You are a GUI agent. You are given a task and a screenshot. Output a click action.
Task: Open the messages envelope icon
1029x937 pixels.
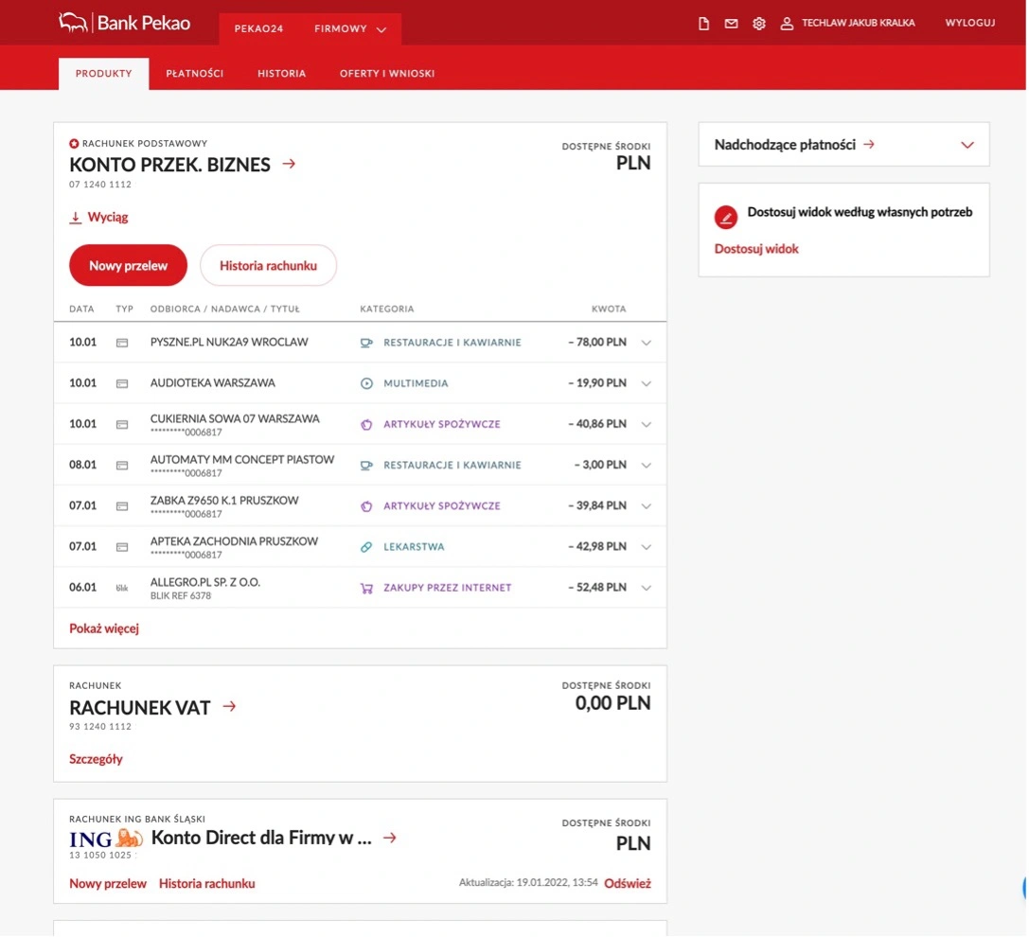tap(731, 24)
